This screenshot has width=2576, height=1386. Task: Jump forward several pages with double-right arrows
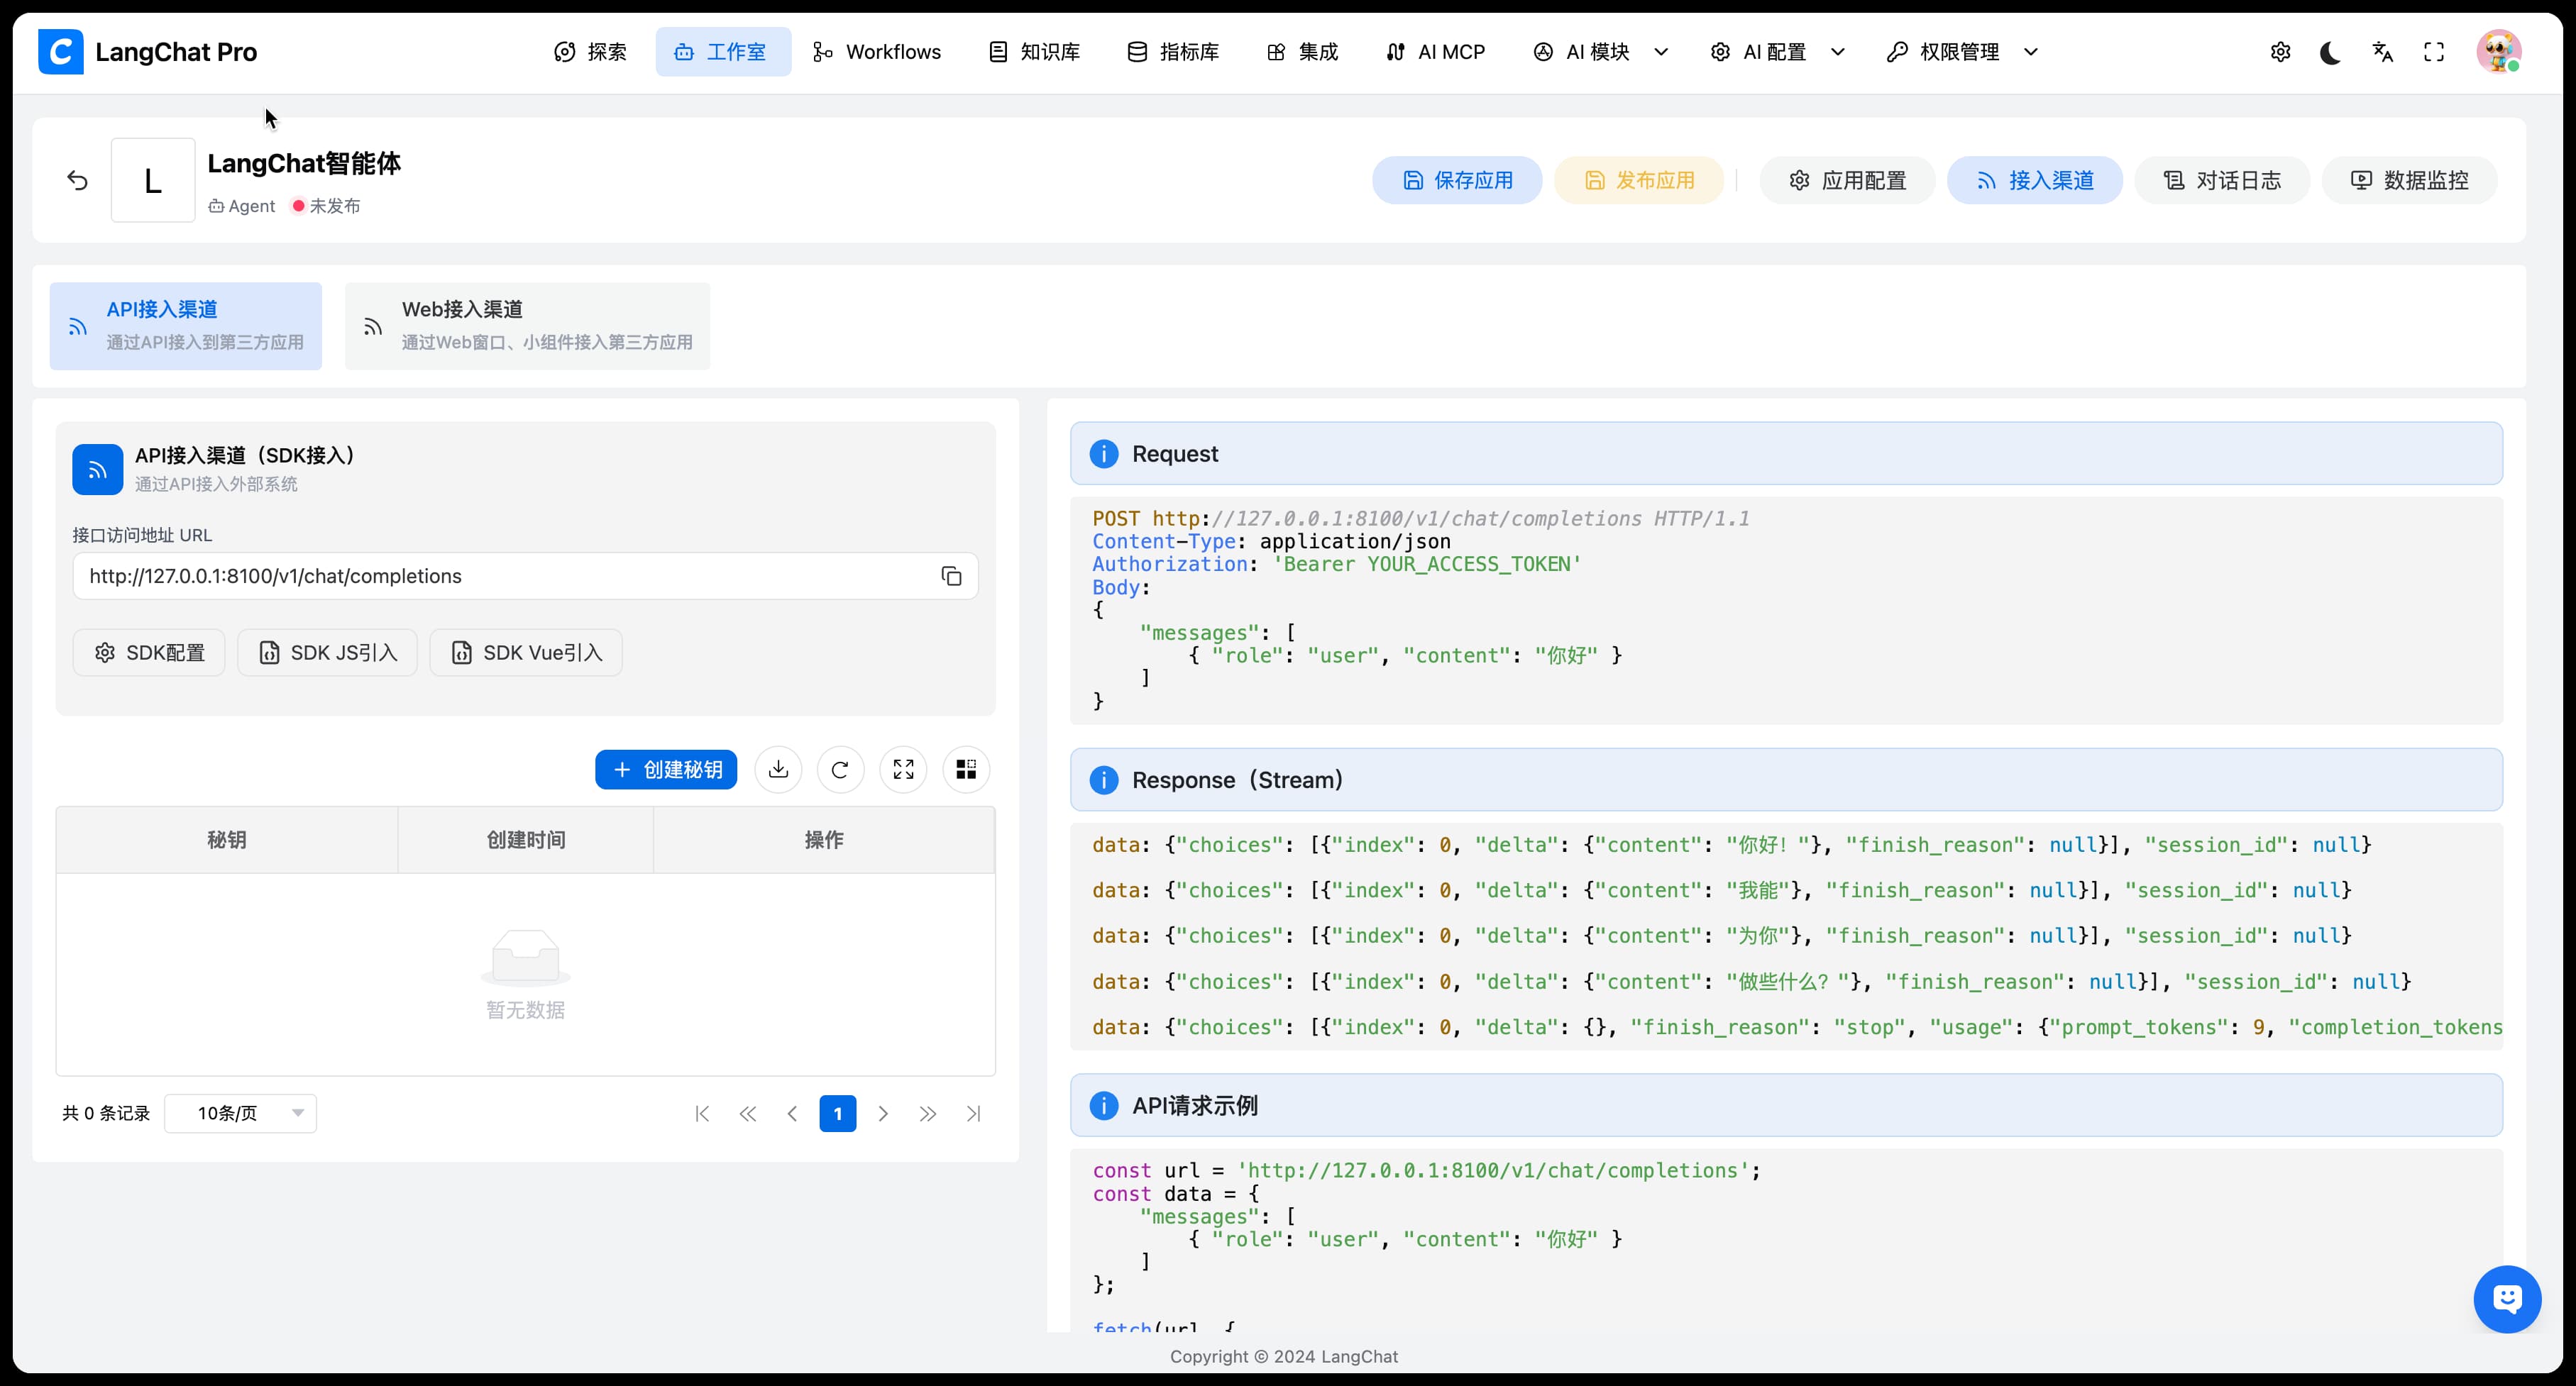tap(928, 1114)
